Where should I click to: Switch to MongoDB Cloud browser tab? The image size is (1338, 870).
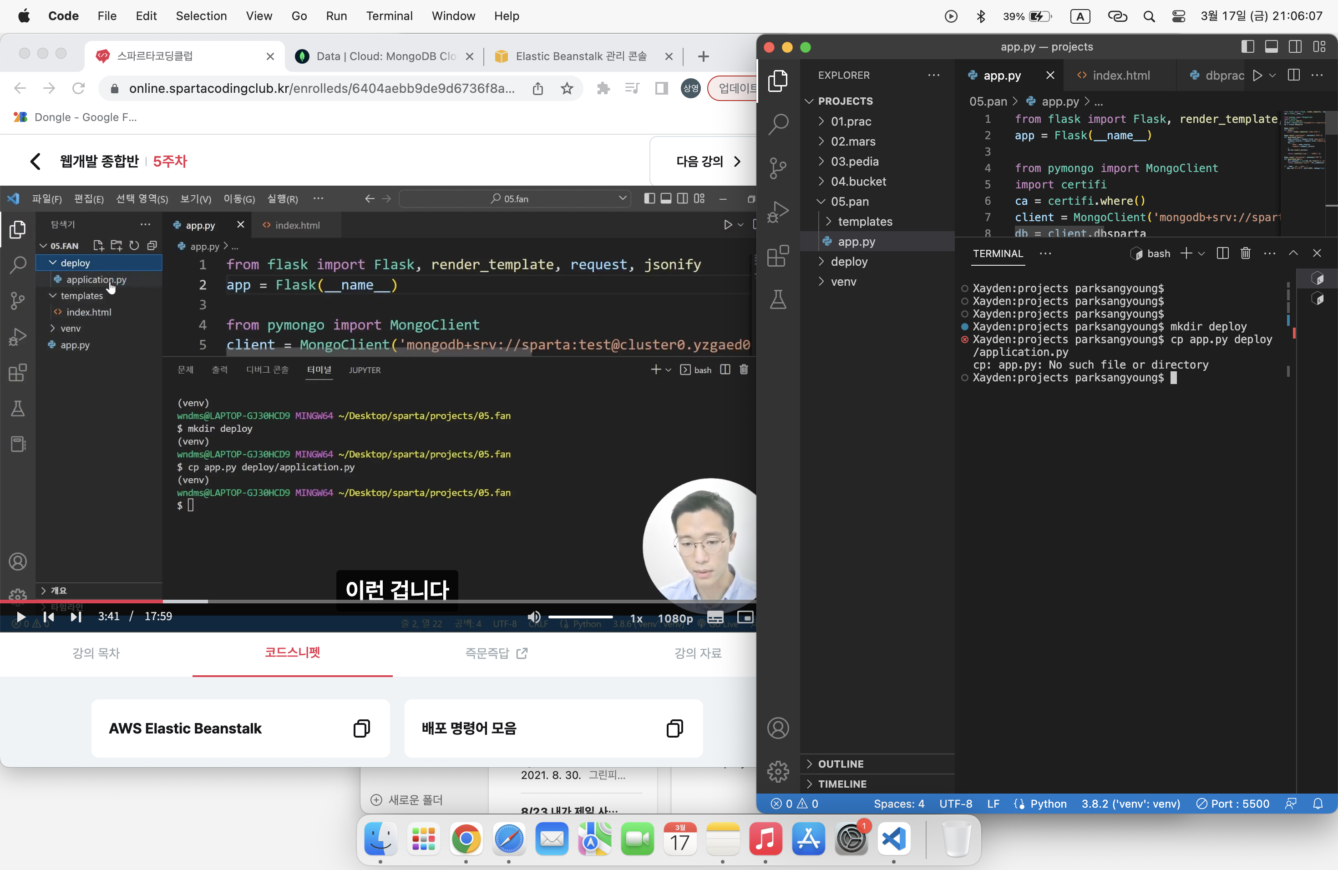pos(385,56)
